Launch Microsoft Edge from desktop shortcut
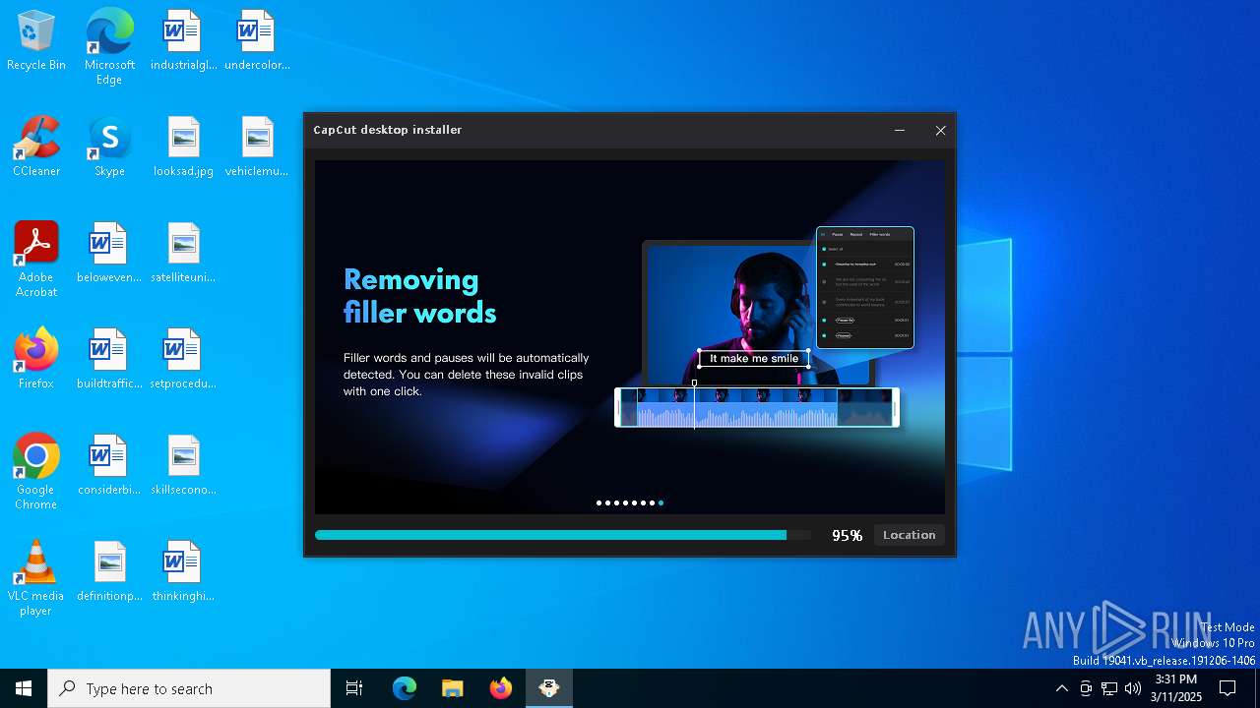Viewport: 1260px width, 708px height. click(x=109, y=47)
